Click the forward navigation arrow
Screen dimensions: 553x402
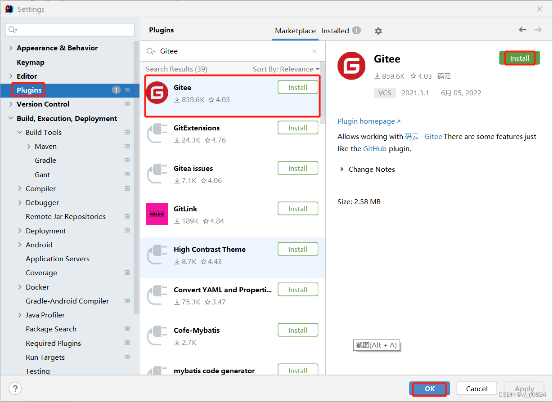538,30
